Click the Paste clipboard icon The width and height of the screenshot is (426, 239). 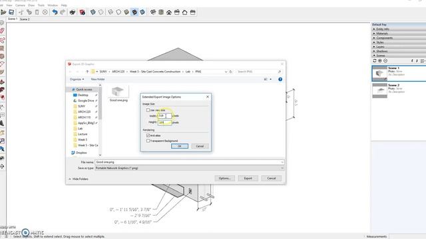pos(37,12)
